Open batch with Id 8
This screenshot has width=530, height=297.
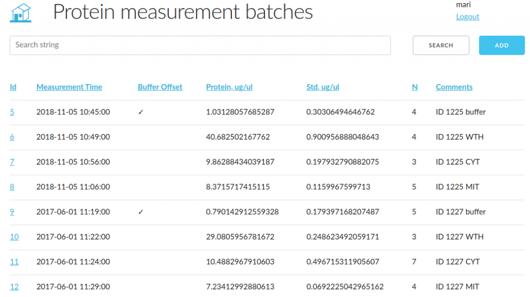pos(12,187)
